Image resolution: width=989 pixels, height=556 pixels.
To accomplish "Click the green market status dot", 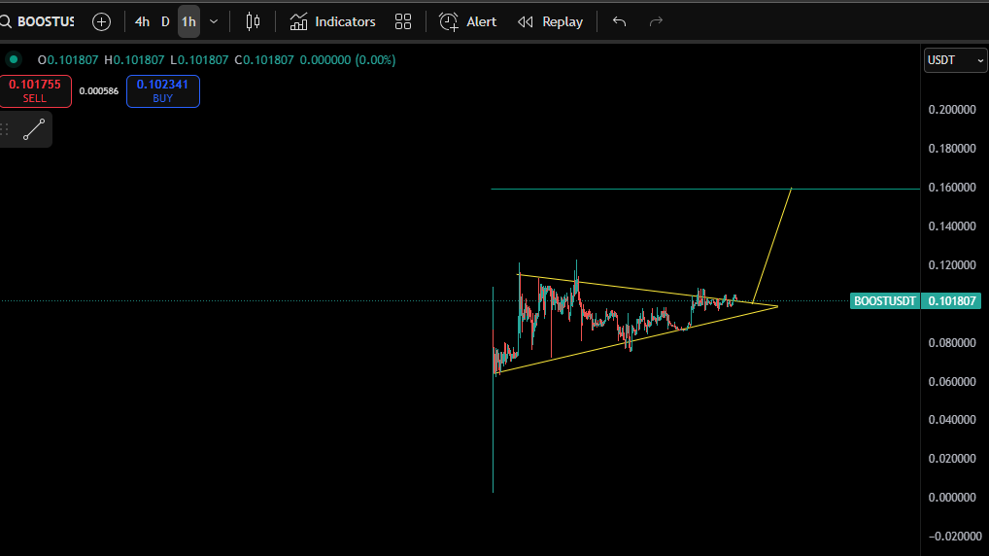I will click(x=14, y=59).
